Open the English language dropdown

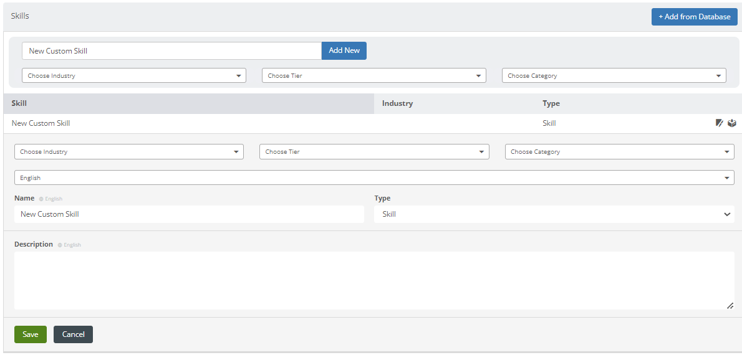pyautogui.click(x=373, y=178)
